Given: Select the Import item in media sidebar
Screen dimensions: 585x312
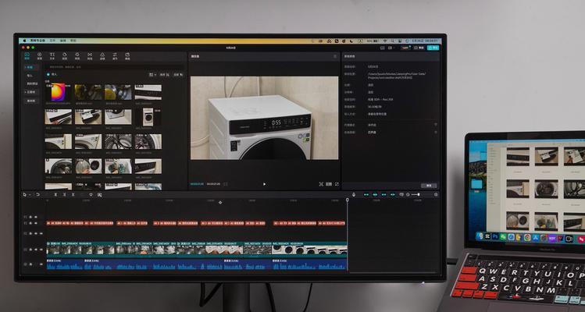Looking at the screenshot, I should (30, 76).
